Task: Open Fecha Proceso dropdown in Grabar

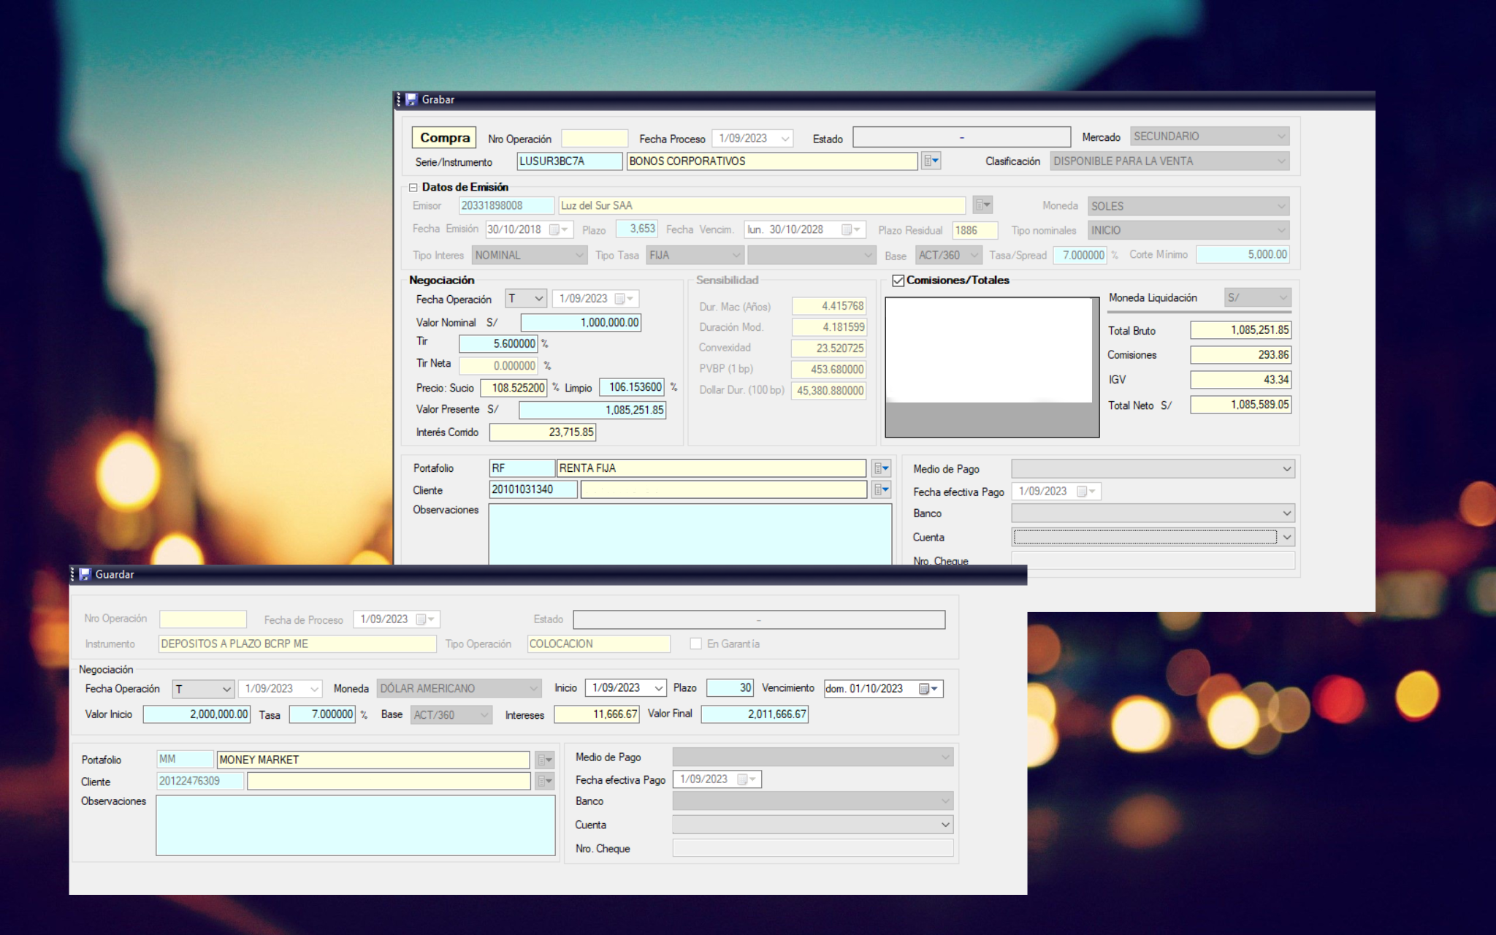Action: [785, 138]
